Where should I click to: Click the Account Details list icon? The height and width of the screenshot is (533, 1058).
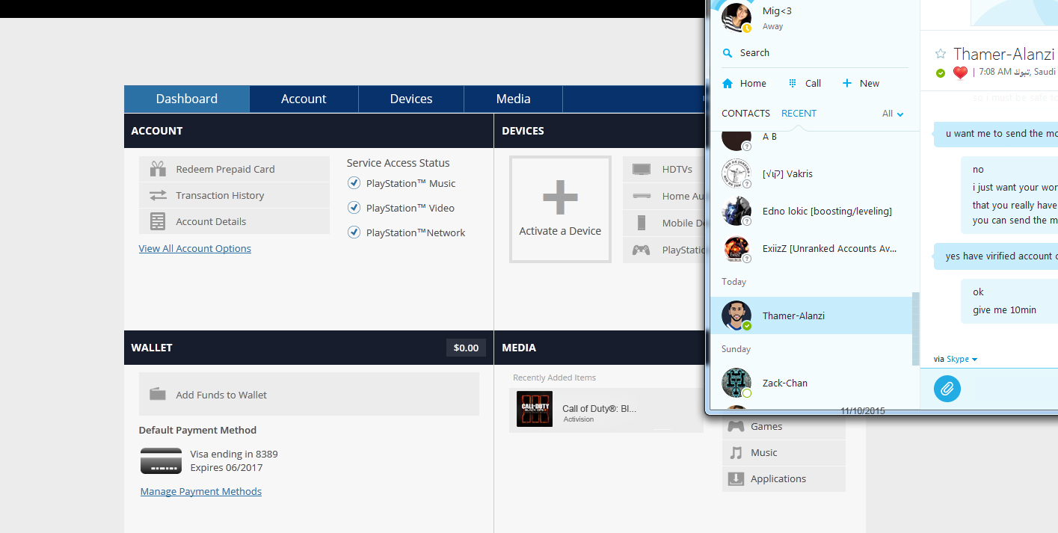click(x=158, y=221)
